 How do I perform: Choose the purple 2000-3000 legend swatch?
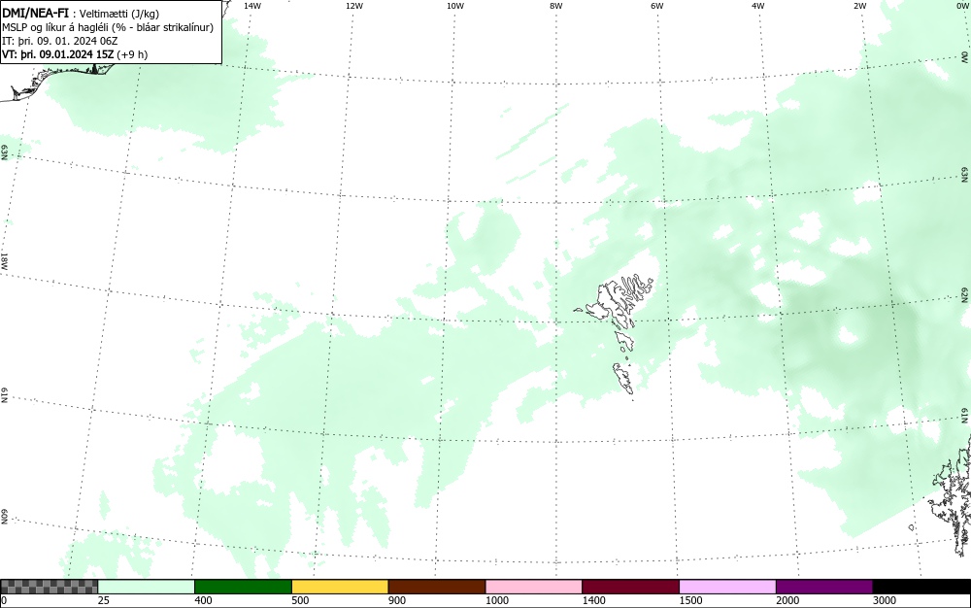click(824, 587)
